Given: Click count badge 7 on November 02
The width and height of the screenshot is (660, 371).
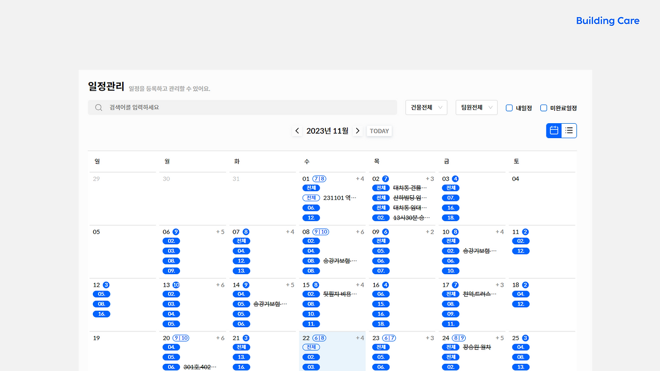Looking at the screenshot, I should click(x=385, y=179).
